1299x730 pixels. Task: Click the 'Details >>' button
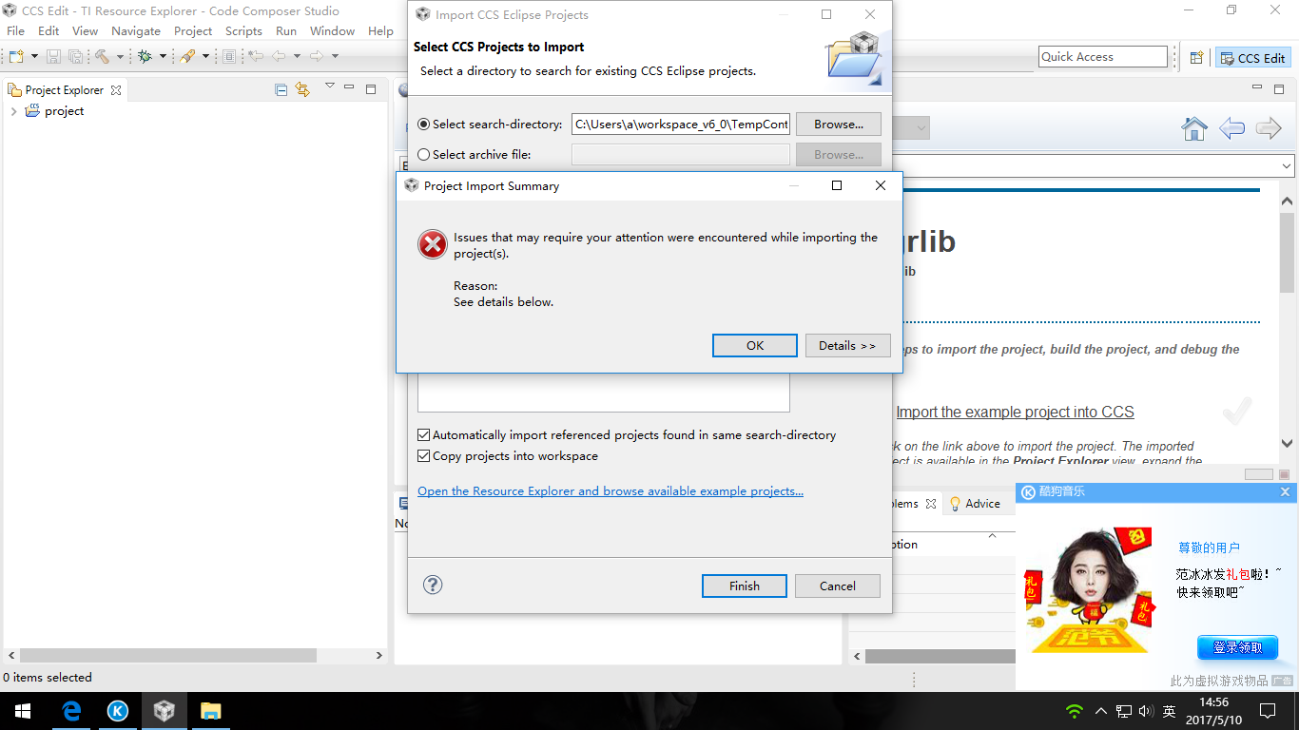pyautogui.click(x=847, y=346)
